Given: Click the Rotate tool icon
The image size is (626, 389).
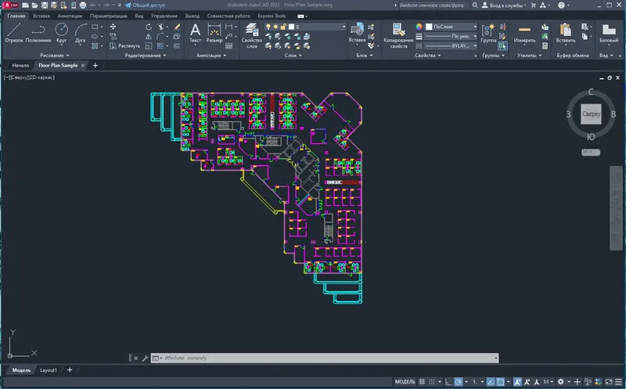Looking at the screenshot, I should coord(149,27).
